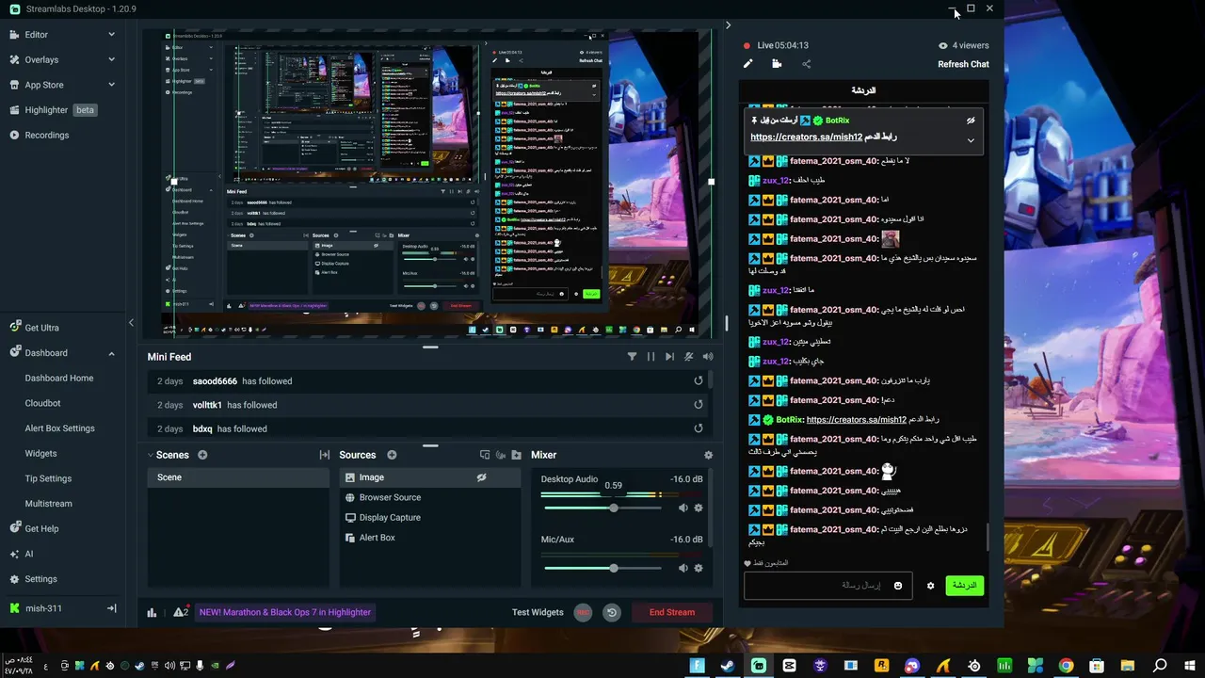Open Alert Box Settings

(x=59, y=428)
